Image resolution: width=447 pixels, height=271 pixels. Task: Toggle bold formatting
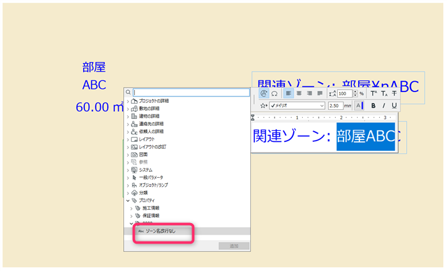pos(373,106)
